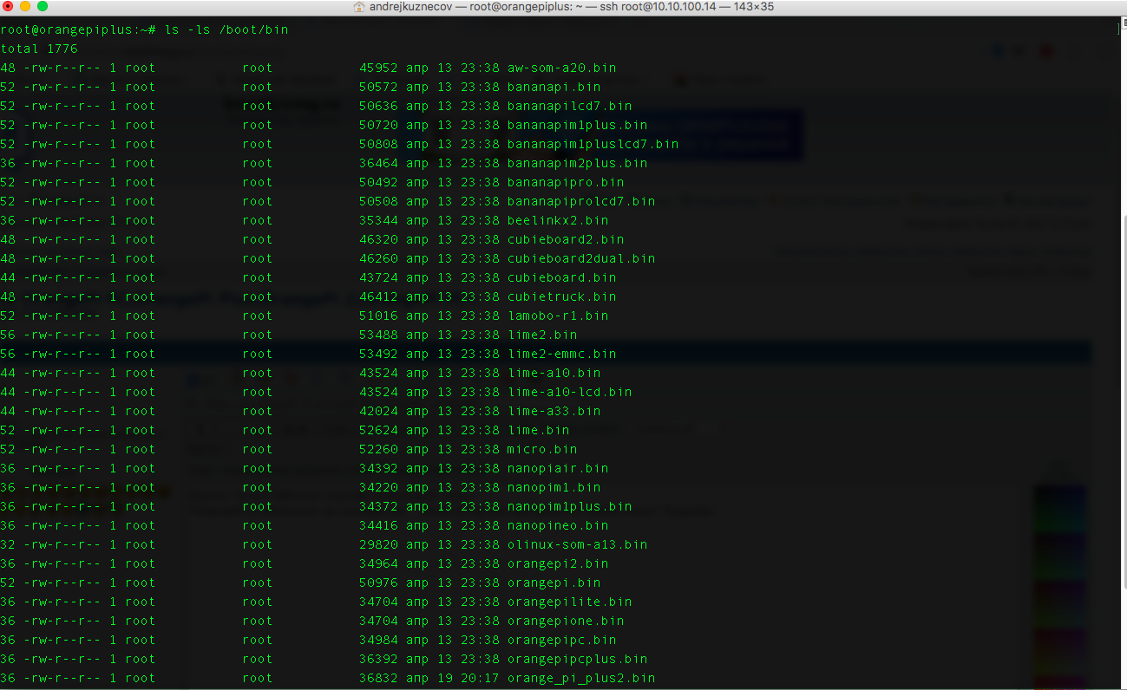Click the root@orangepiplus prompt text

(x=78, y=29)
